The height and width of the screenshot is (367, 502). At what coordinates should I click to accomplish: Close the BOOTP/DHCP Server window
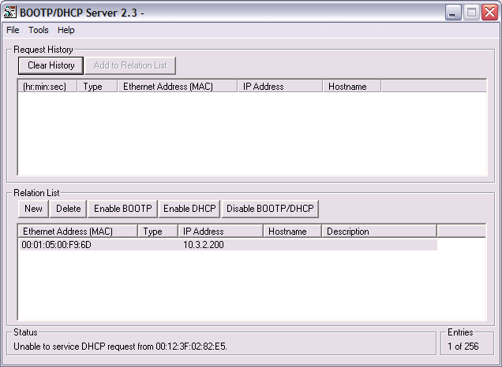[x=490, y=13]
